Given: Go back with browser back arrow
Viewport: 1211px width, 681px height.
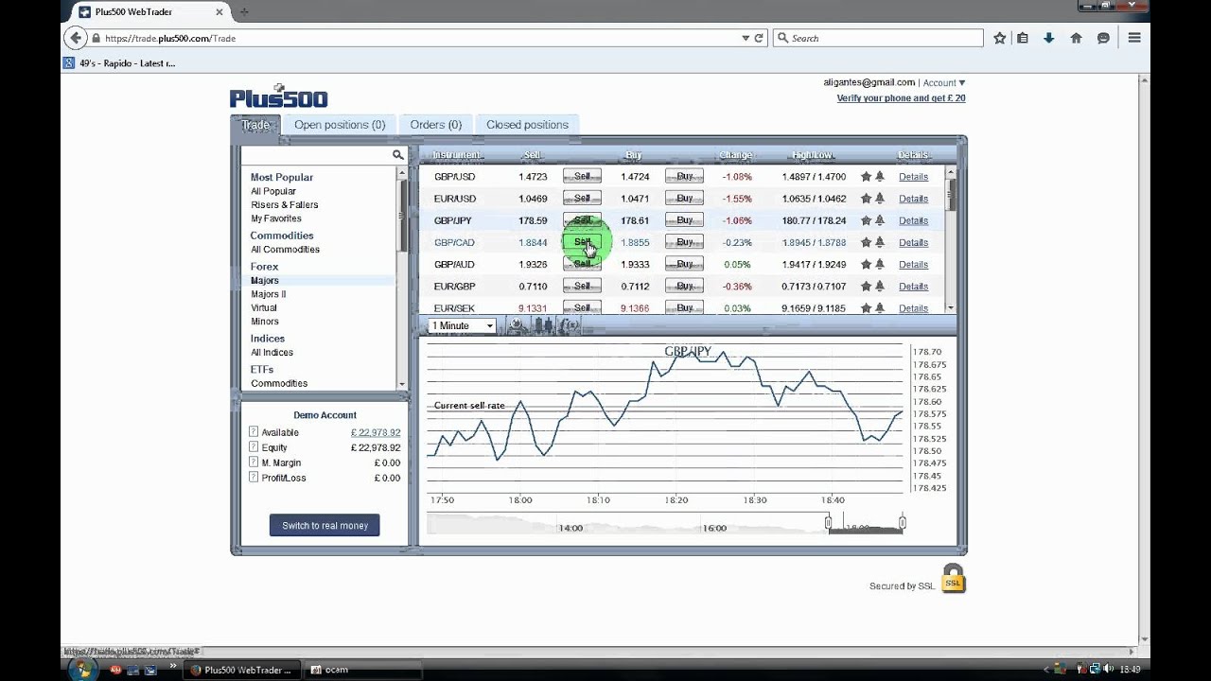Looking at the screenshot, I should coord(76,38).
